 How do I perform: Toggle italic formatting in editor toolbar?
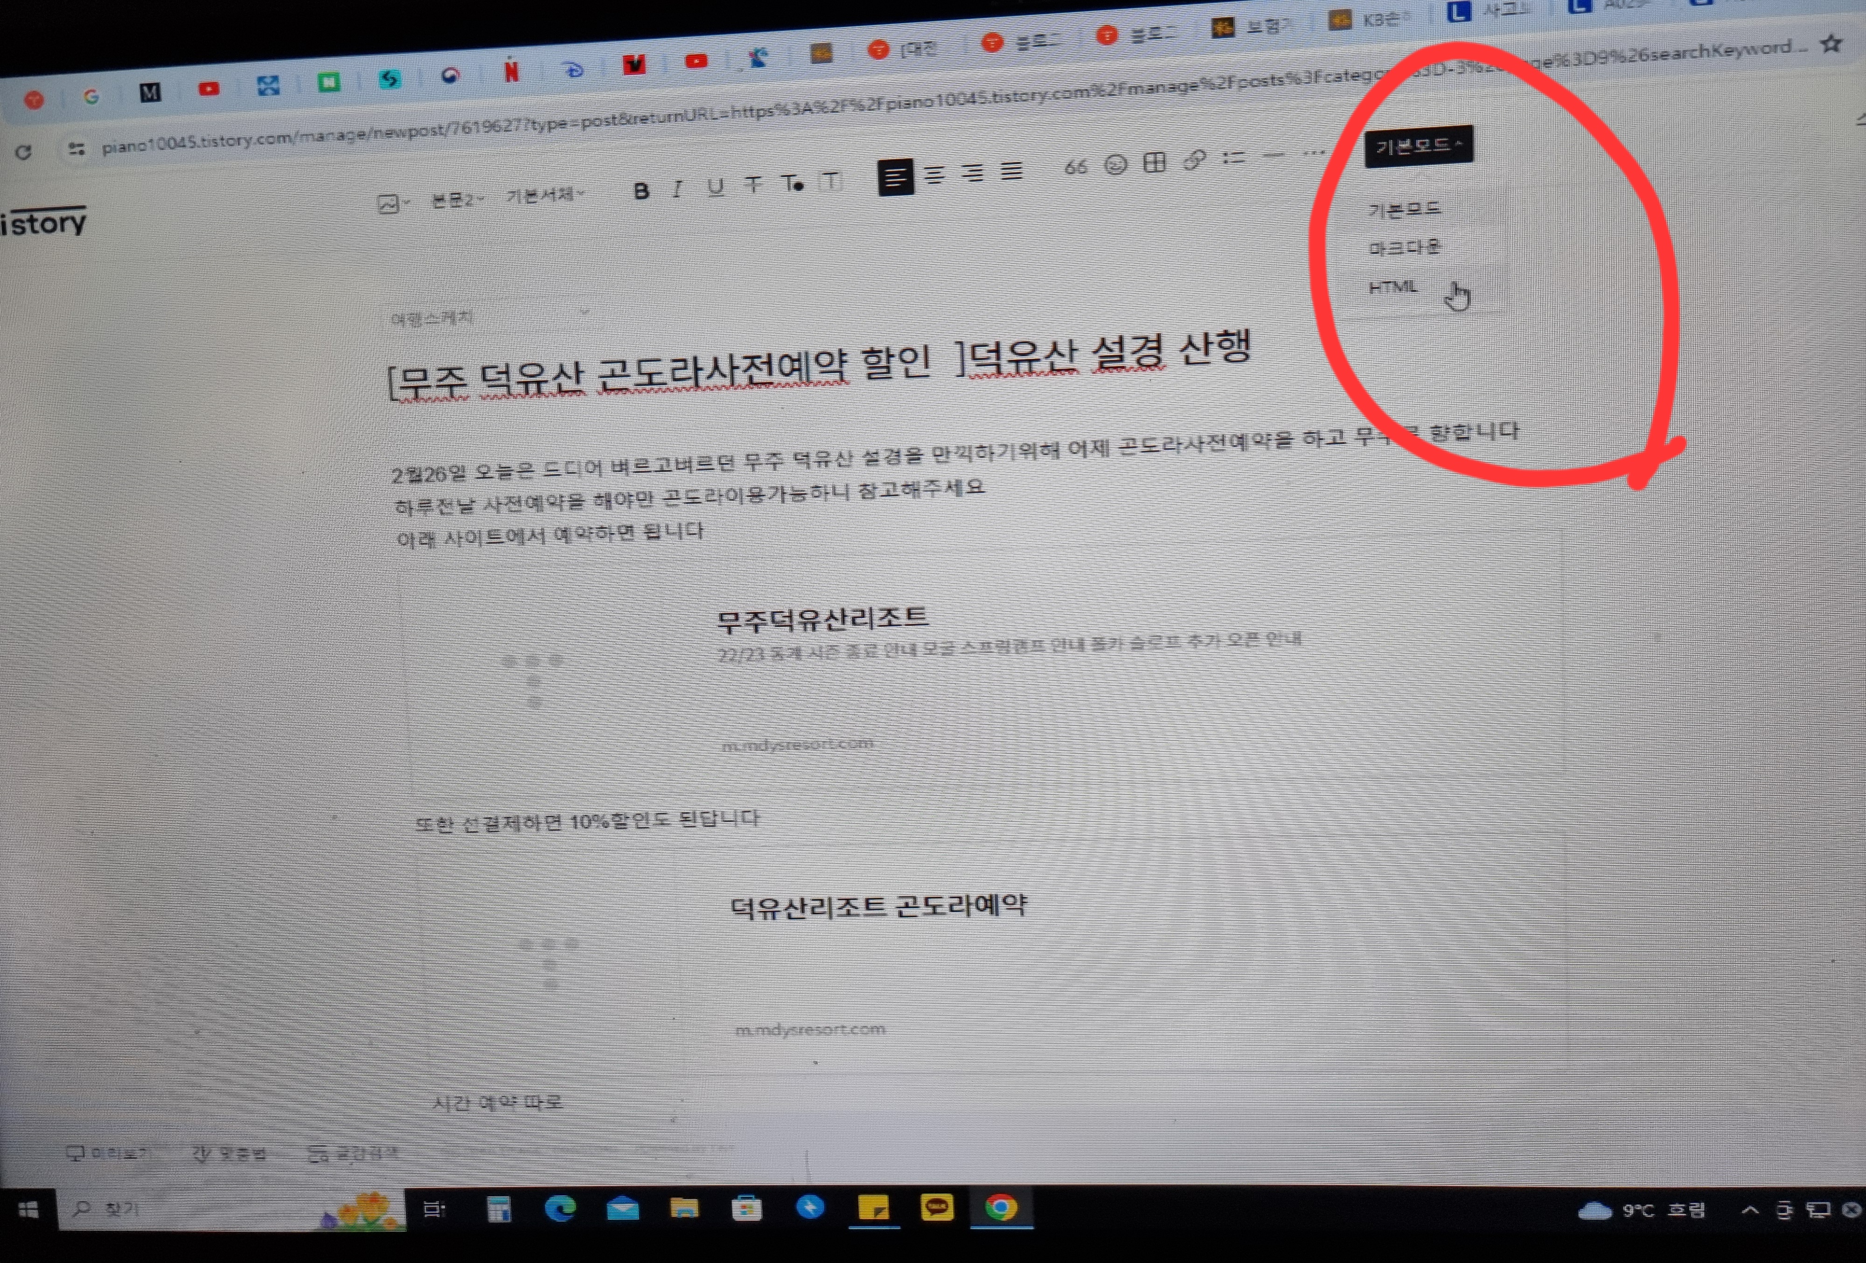pos(678,189)
